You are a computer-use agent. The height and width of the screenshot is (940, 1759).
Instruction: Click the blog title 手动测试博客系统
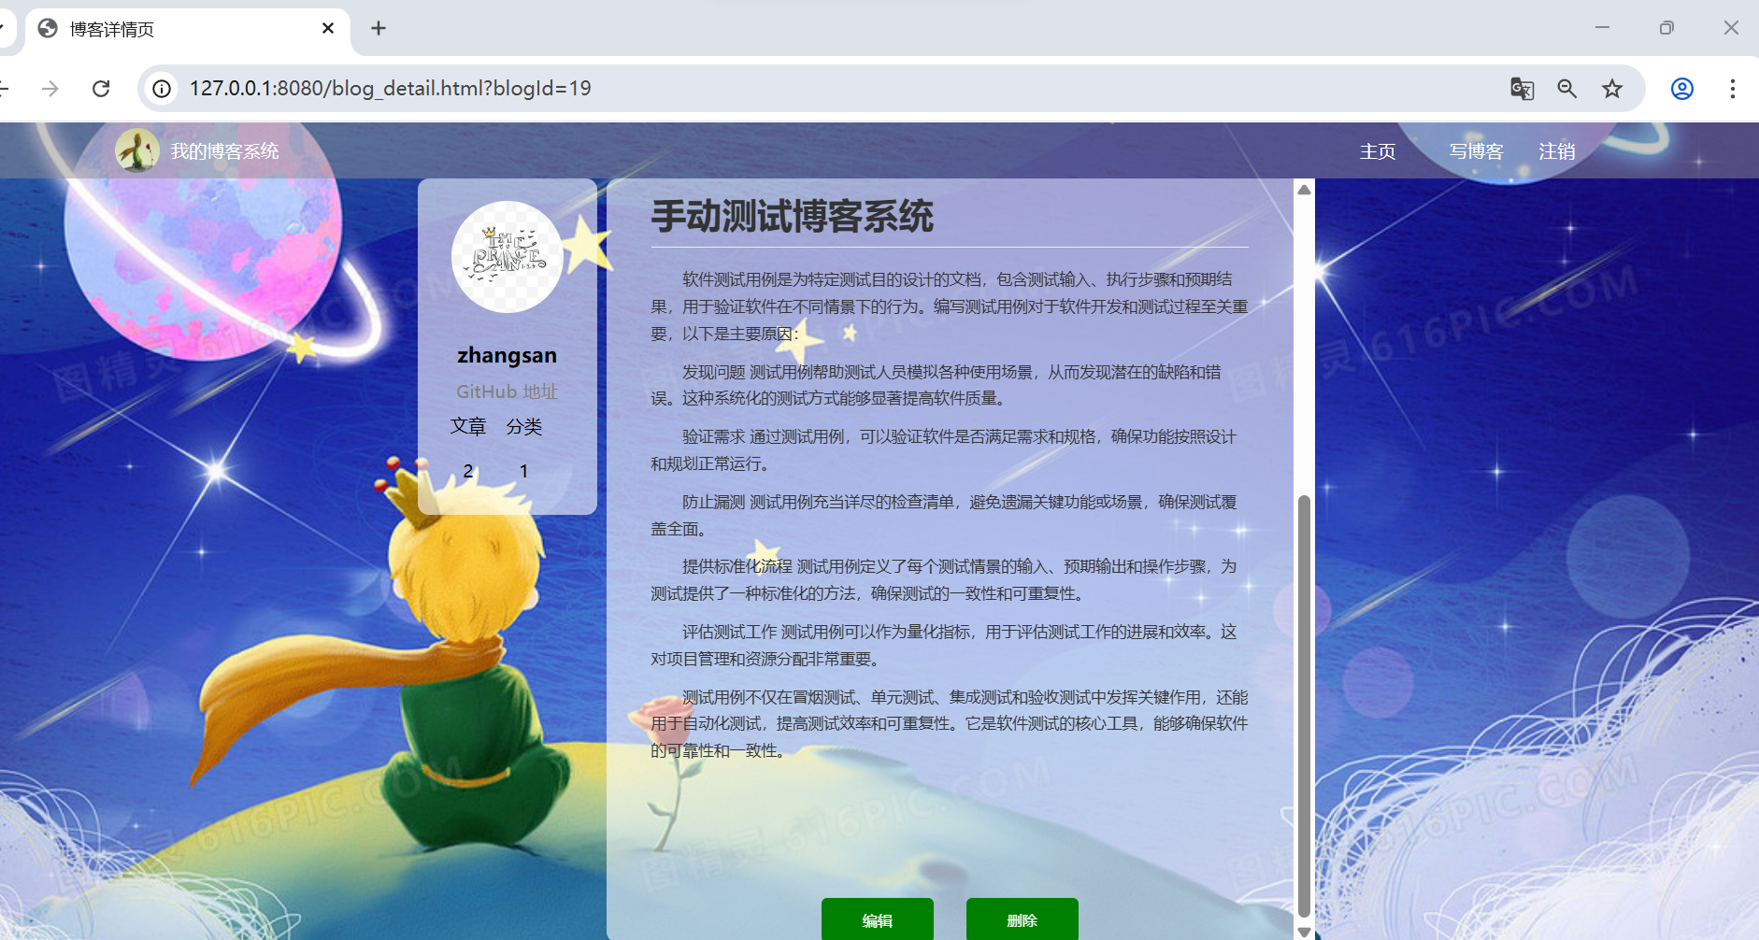coord(793,217)
